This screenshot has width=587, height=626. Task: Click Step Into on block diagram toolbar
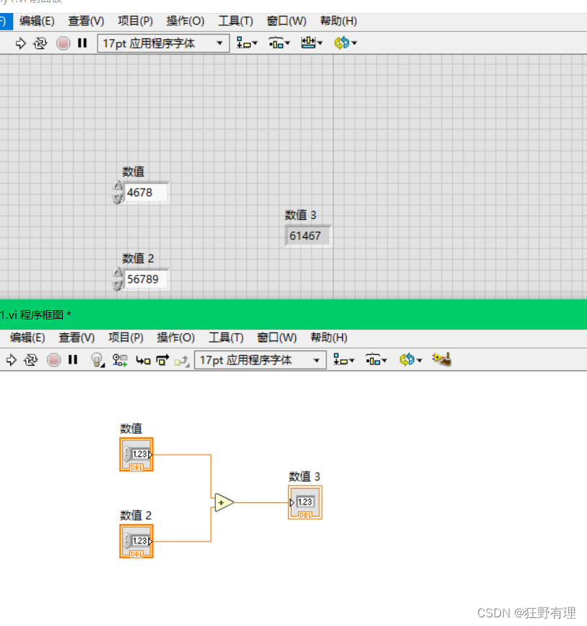pyautogui.click(x=143, y=360)
